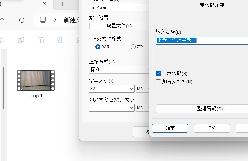Viewport: 248px width, 161px height.
Task: Uncheck the 显示密码 checkbox
Action: coord(159,73)
